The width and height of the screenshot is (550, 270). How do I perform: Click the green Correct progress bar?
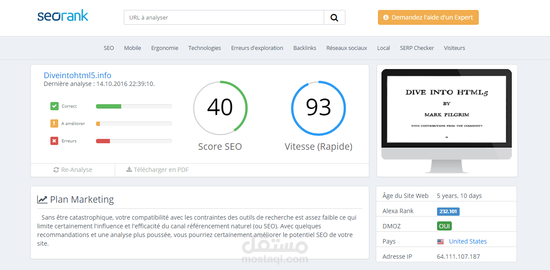pyautogui.click(x=134, y=106)
